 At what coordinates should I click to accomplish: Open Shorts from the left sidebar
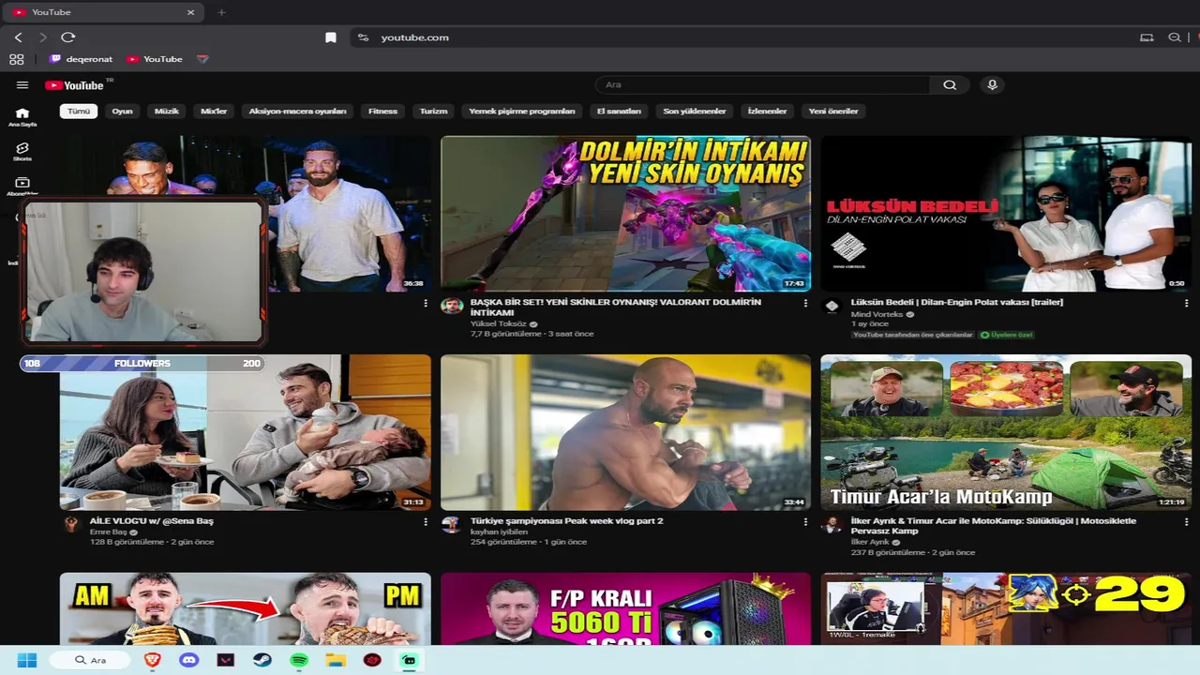click(22, 152)
